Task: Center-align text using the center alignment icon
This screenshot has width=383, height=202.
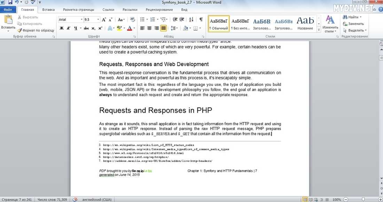Action: (150, 28)
